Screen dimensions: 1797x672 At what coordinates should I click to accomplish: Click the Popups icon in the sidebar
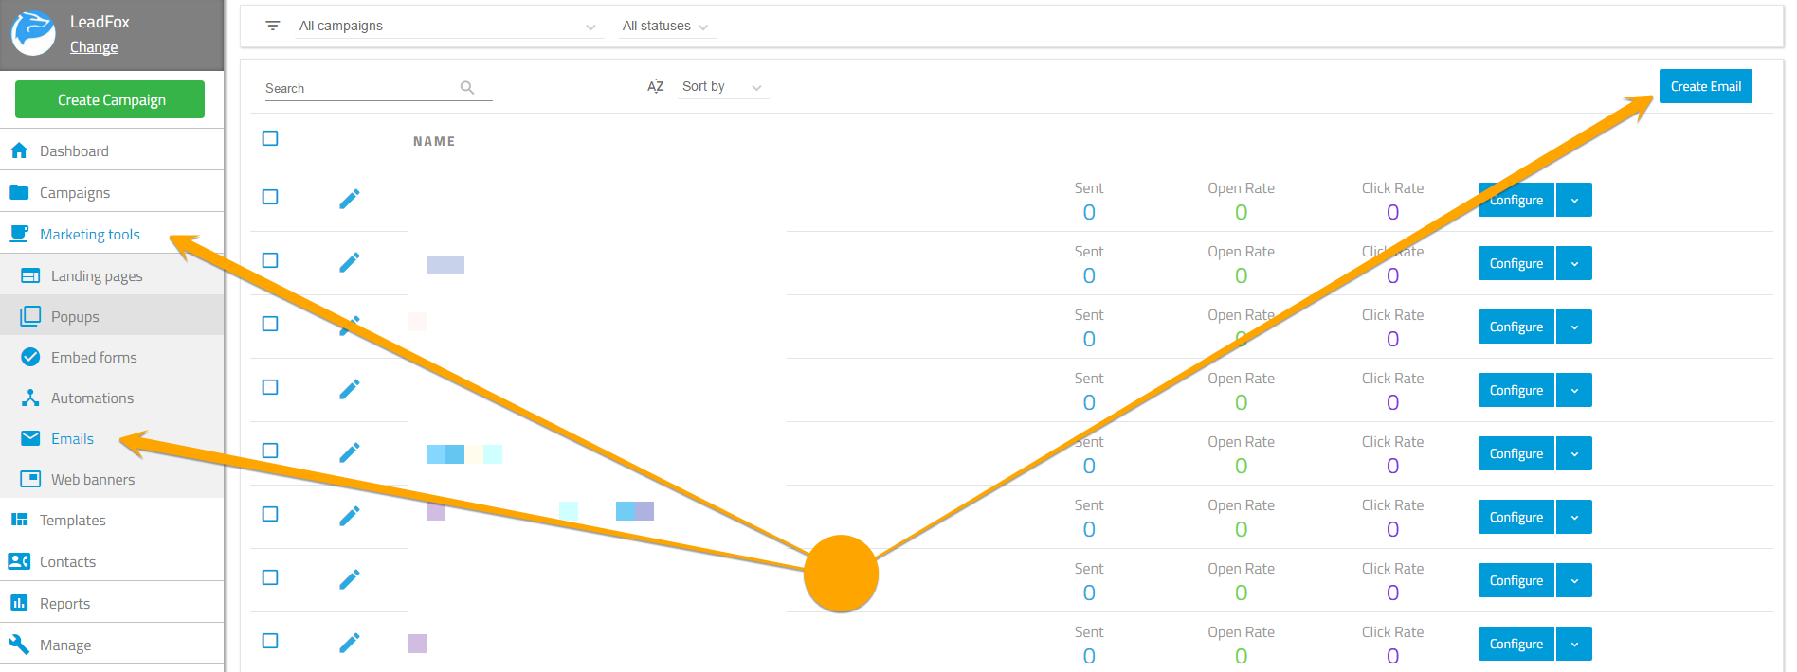(30, 316)
